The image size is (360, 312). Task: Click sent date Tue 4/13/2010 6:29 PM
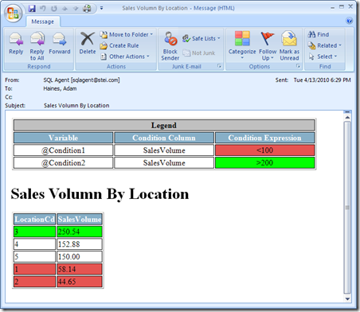click(x=322, y=80)
